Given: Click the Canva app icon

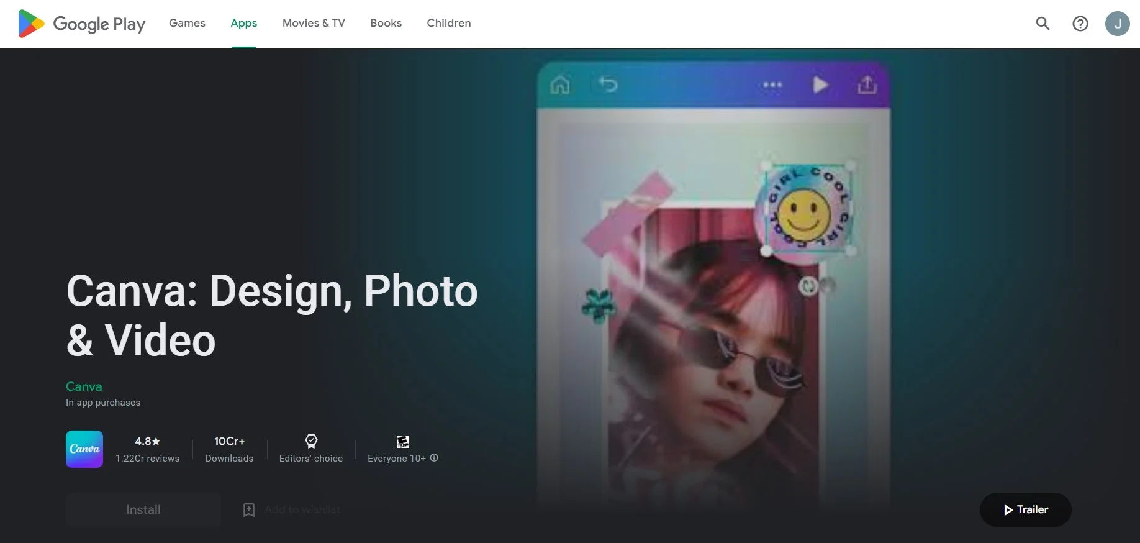Looking at the screenshot, I should click(x=84, y=449).
